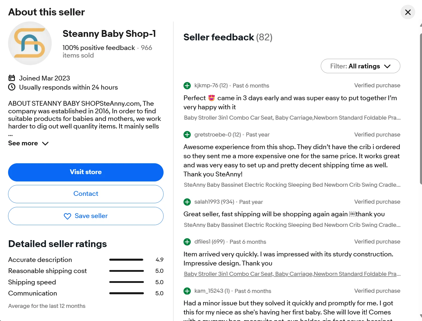Screen dimensions: 422x321
Task: Click positive feedback icon next to kam_15243
Action: [187, 291]
